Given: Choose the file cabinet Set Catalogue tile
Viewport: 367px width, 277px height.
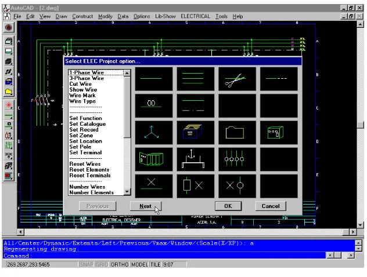Looking at the screenshot, I should (196, 133).
